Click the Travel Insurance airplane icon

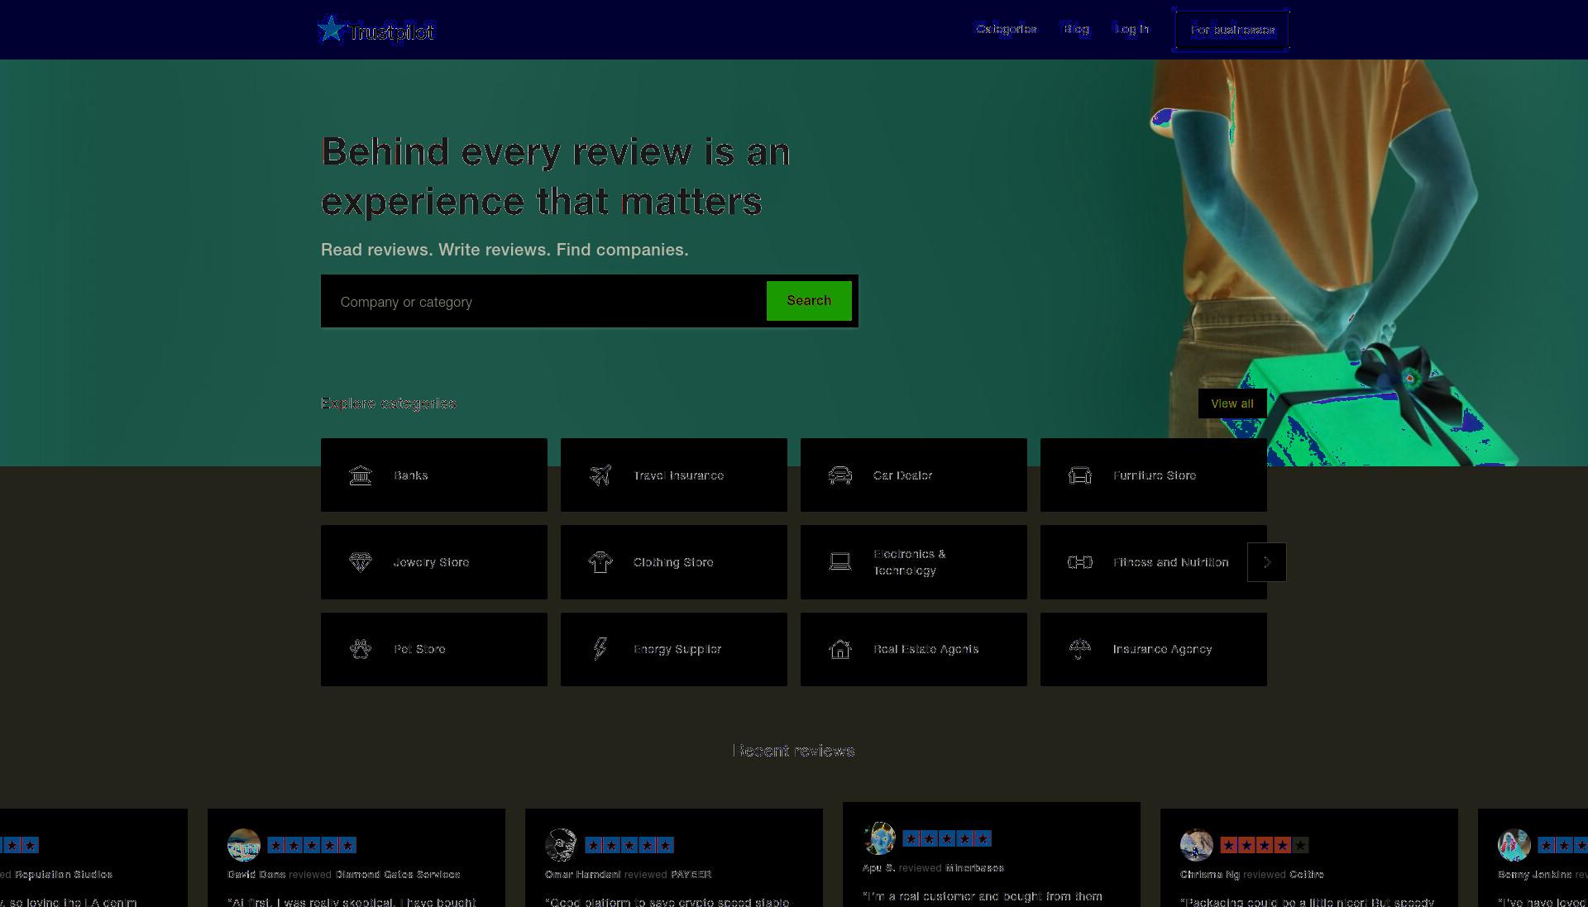(x=600, y=475)
